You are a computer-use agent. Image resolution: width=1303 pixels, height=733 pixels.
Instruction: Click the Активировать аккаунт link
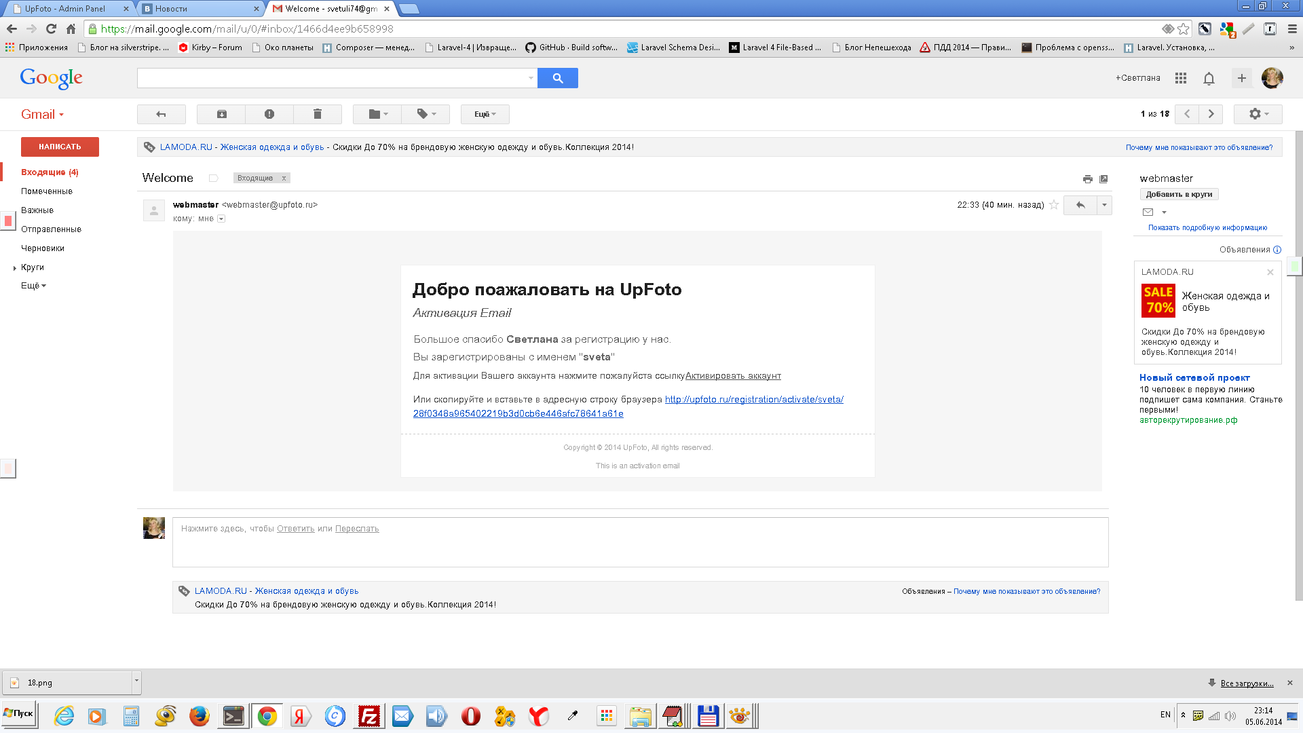tap(733, 376)
